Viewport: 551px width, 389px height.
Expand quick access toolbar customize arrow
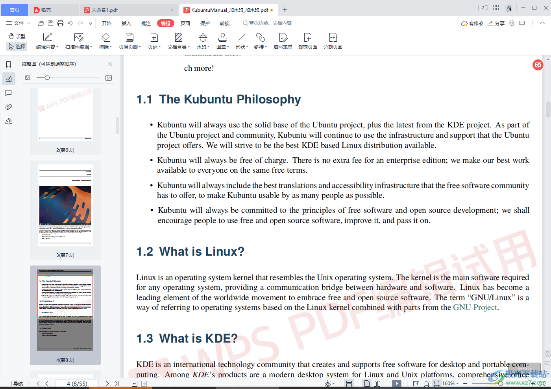(x=90, y=23)
